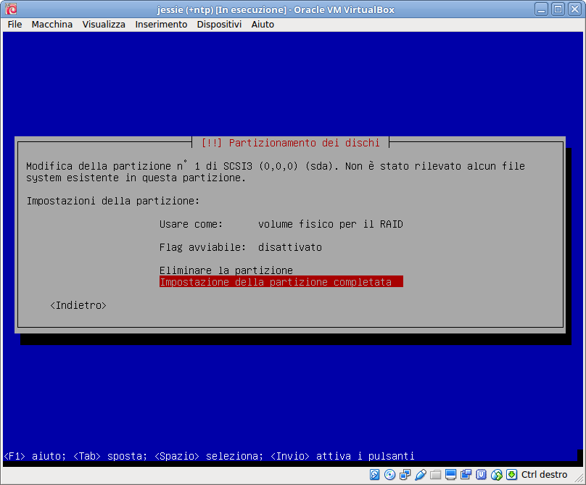586x485 pixels.
Task: Open the Visualizza menu
Action: [x=104, y=25]
